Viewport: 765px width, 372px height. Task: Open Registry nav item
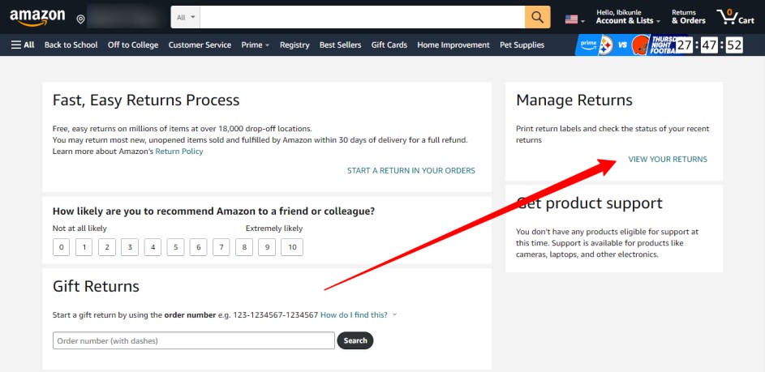click(294, 45)
